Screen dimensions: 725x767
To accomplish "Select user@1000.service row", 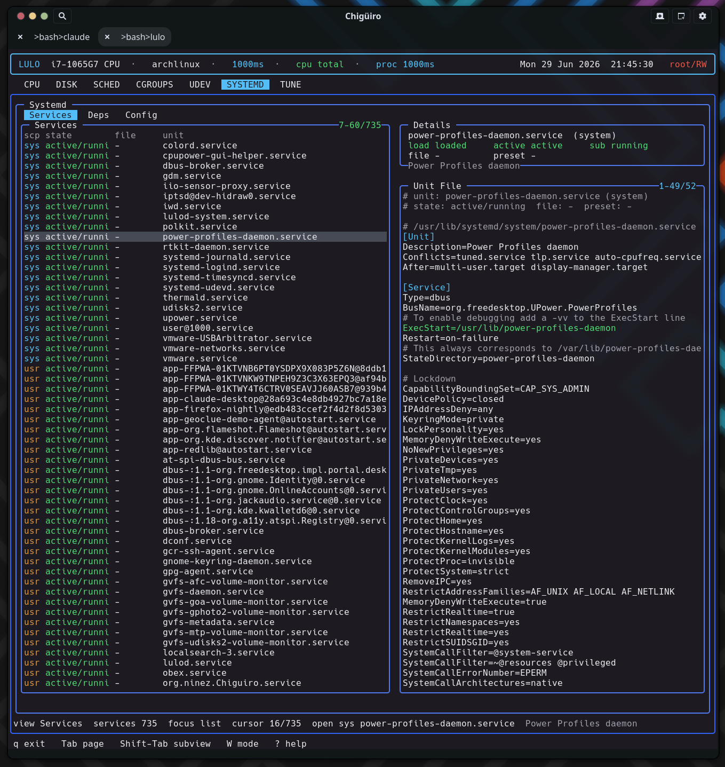I will [205, 328].
